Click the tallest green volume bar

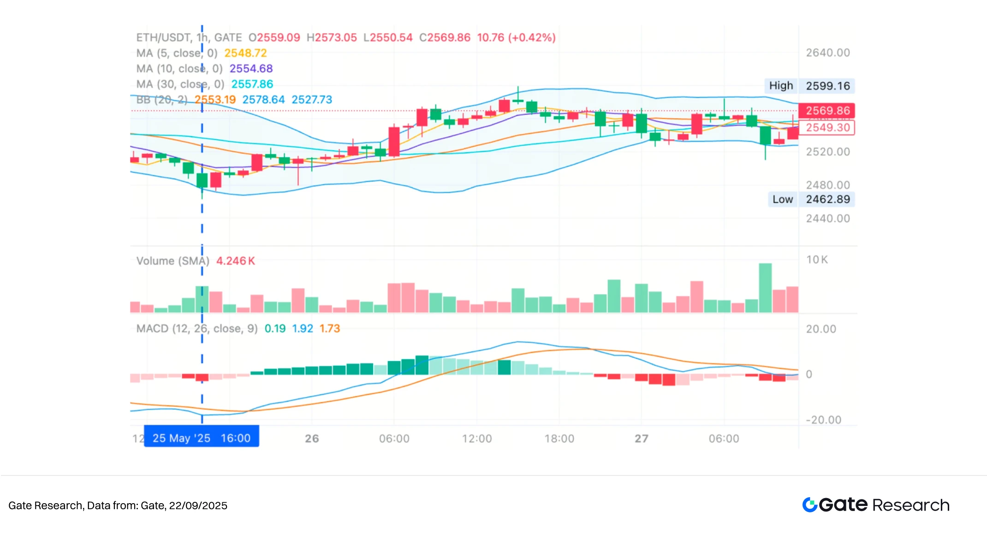(765, 288)
